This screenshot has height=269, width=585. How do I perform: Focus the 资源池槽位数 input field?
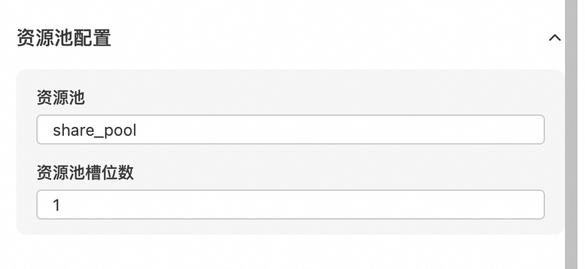click(290, 205)
